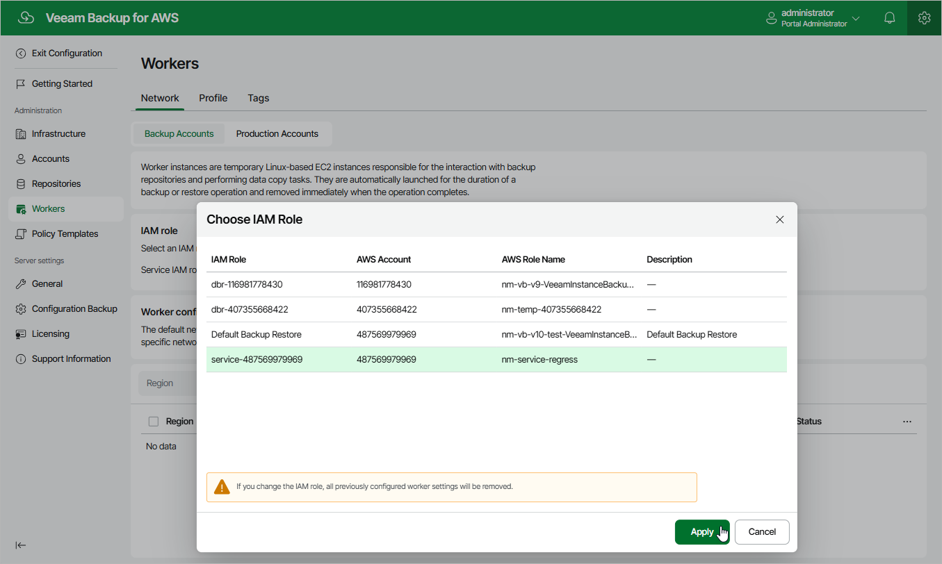942x564 pixels.
Task: Click the Licensing icon
Action: 21,334
